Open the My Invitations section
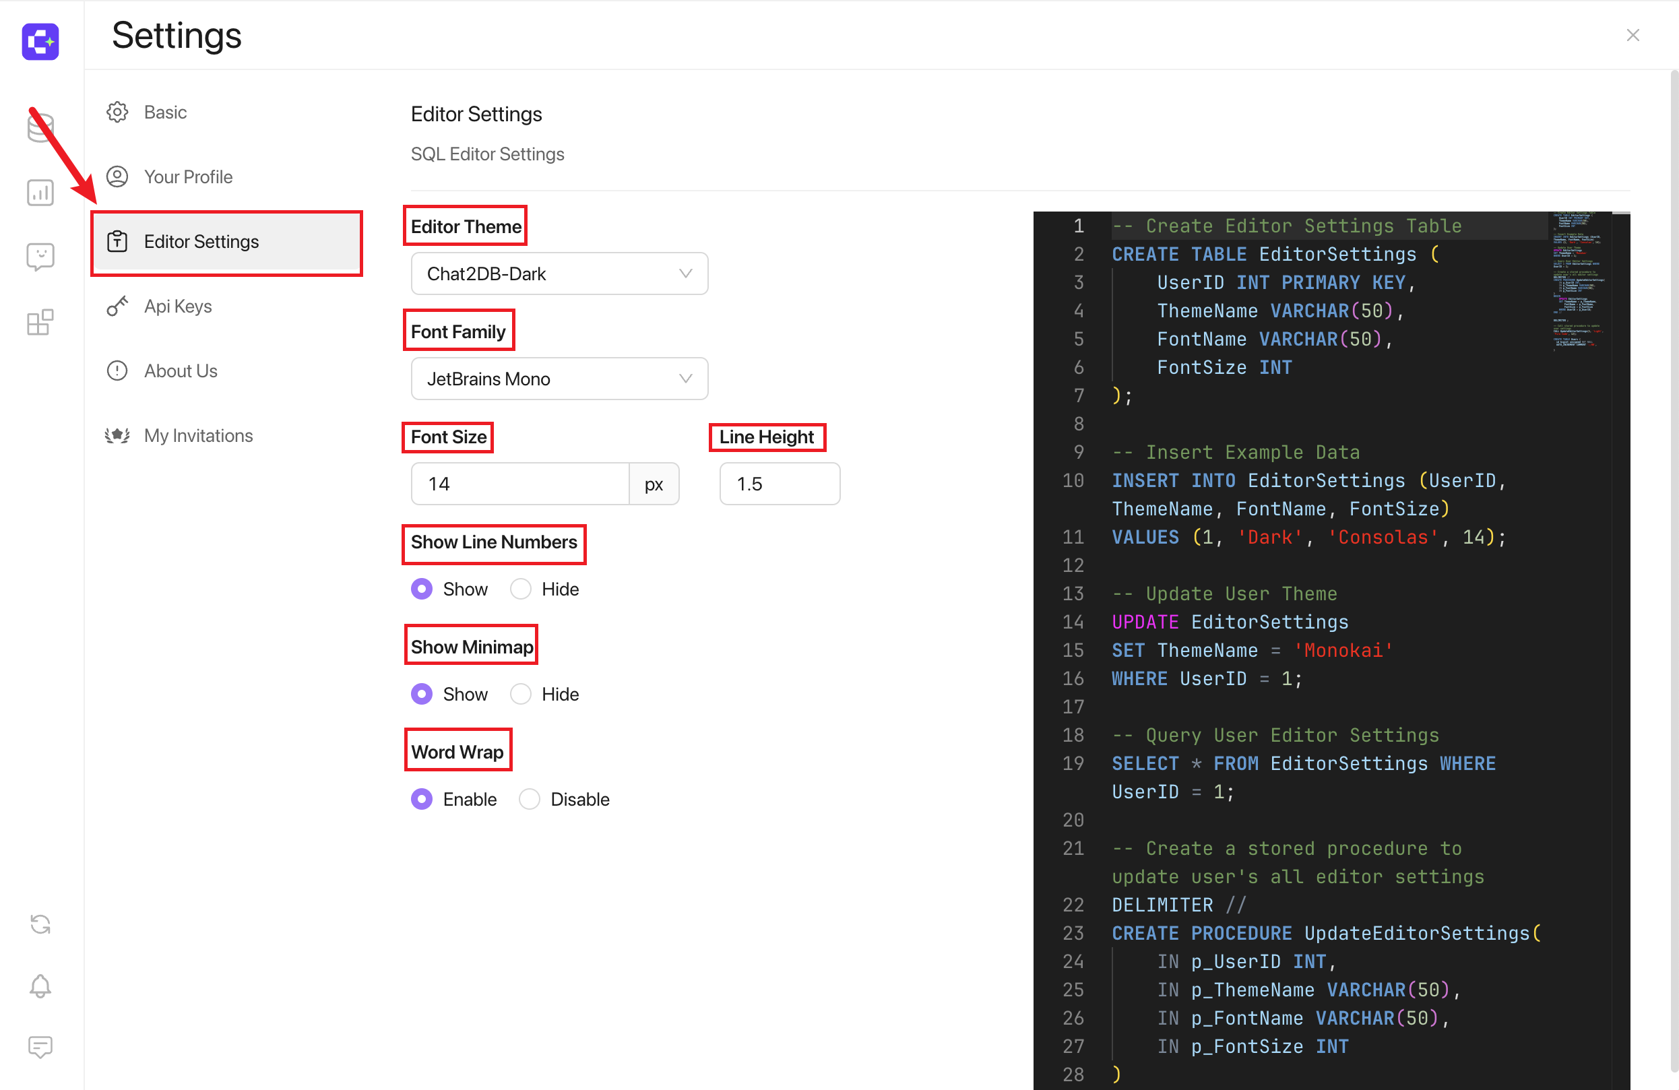Image resolution: width=1679 pixels, height=1090 pixels. tap(226, 435)
